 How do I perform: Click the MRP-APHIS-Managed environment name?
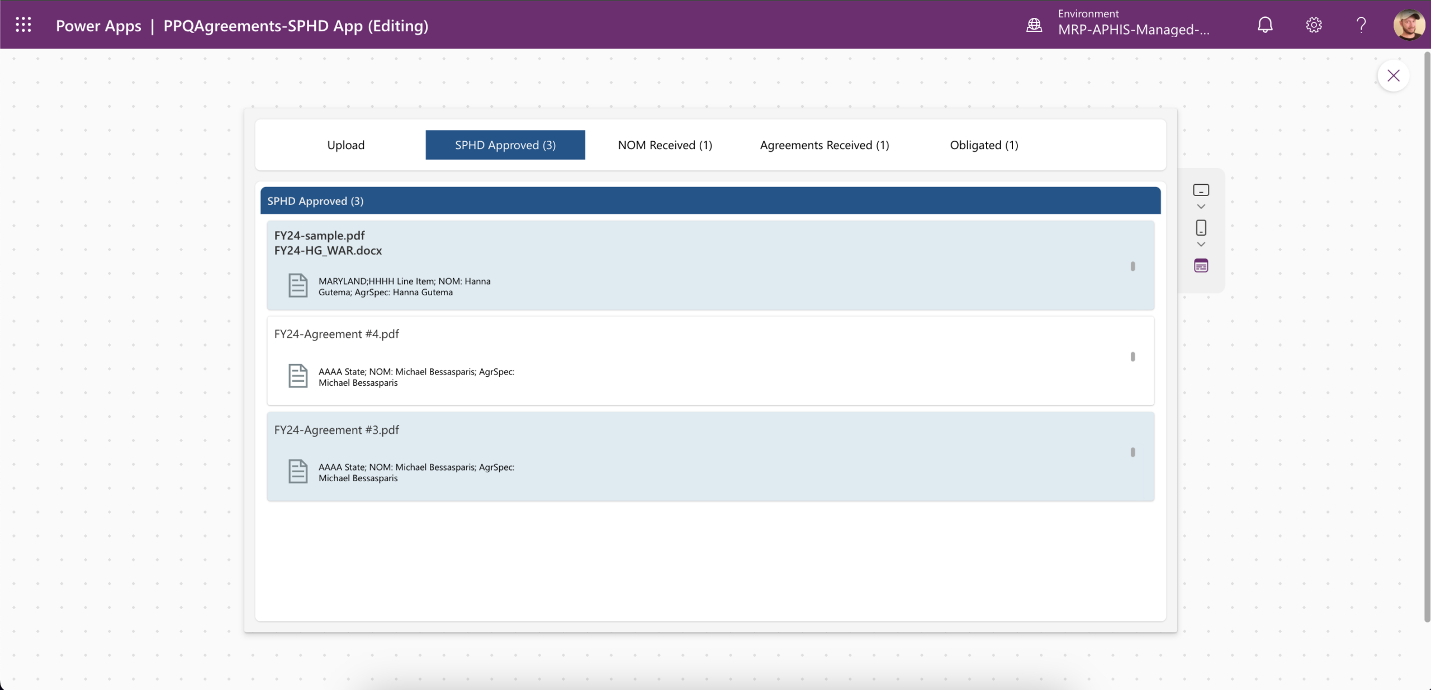(x=1133, y=30)
